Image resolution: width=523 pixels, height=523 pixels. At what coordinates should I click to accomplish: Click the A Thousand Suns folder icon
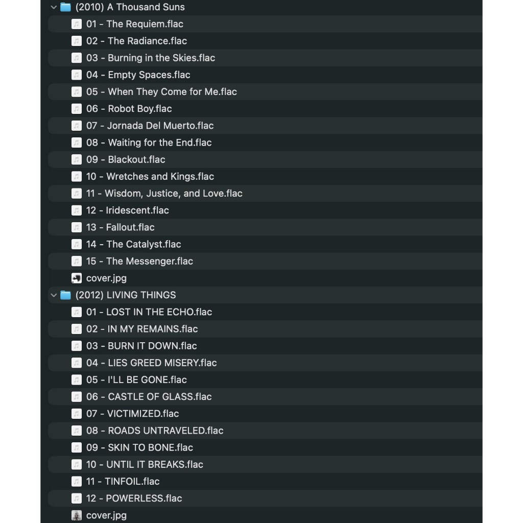[66, 7]
